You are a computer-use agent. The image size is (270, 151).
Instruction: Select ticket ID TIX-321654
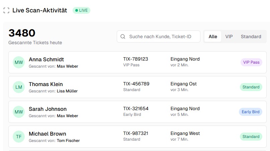(136, 108)
